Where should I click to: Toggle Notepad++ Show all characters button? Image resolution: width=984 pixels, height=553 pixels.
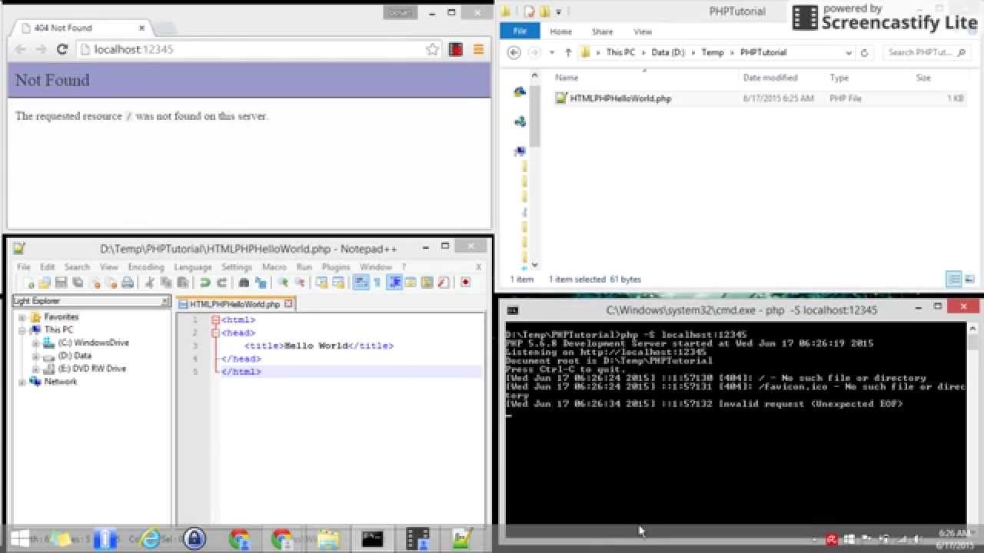click(x=377, y=283)
